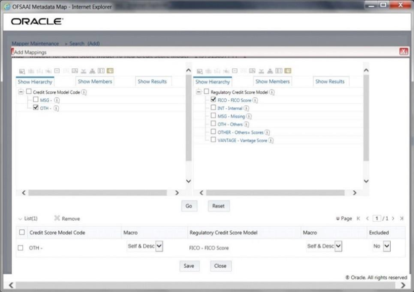Viewport: 414px width, 292px height.
Task: Switch to Show Members tab in right pane
Action: click(x=272, y=81)
